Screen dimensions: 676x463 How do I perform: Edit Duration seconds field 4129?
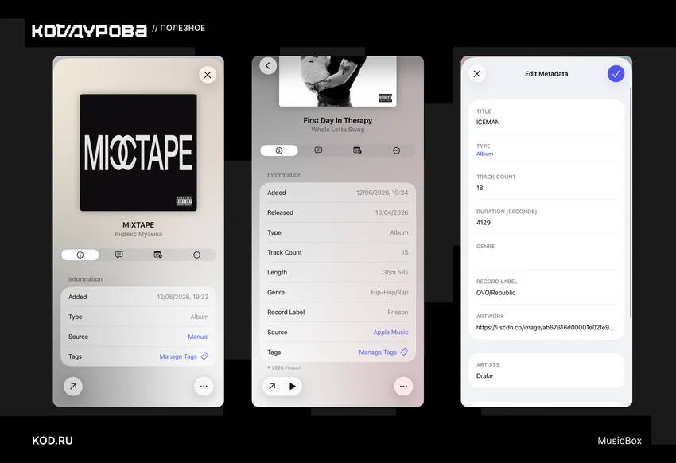[x=546, y=218]
